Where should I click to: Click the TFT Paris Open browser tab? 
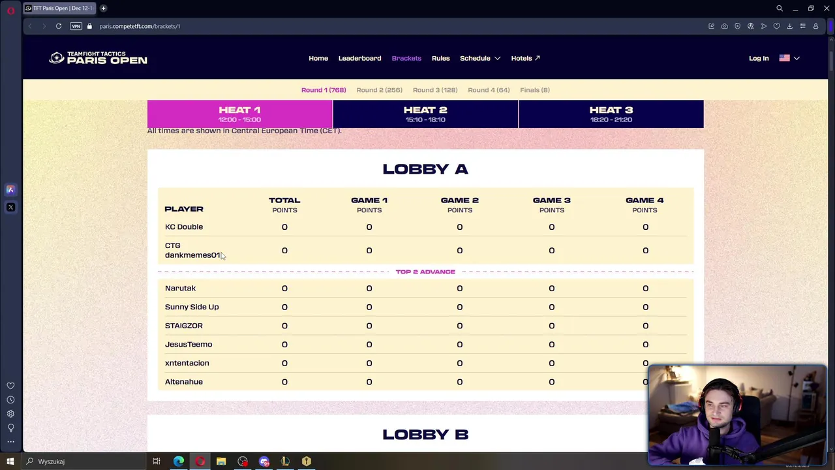tap(60, 8)
